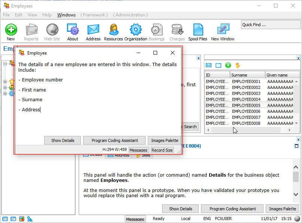This screenshot has width=302, height=223.
Task: Click Show Details in the Employee window
Action: [x=62, y=140]
